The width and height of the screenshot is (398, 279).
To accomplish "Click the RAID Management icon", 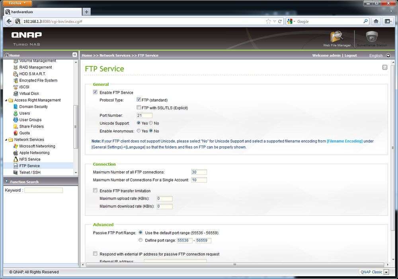I will pyautogui.click(x=16, y=68).
